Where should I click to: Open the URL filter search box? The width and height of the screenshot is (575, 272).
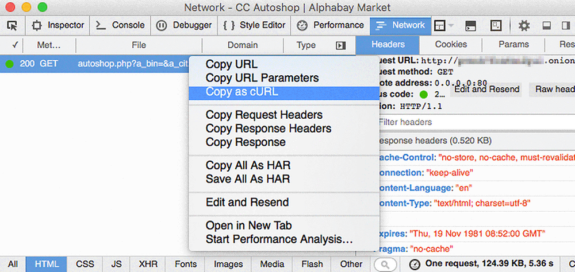[385, 264]
